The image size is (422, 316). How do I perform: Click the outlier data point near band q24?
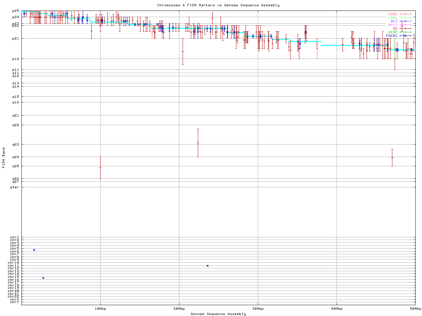(x=392, y=157)
